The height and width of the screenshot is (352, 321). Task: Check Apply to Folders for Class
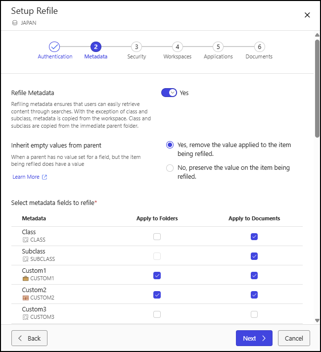coord(157,237)
